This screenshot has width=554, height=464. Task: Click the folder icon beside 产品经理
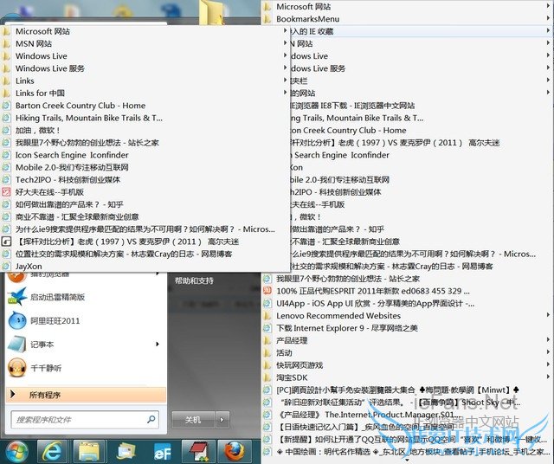(267, 340)
